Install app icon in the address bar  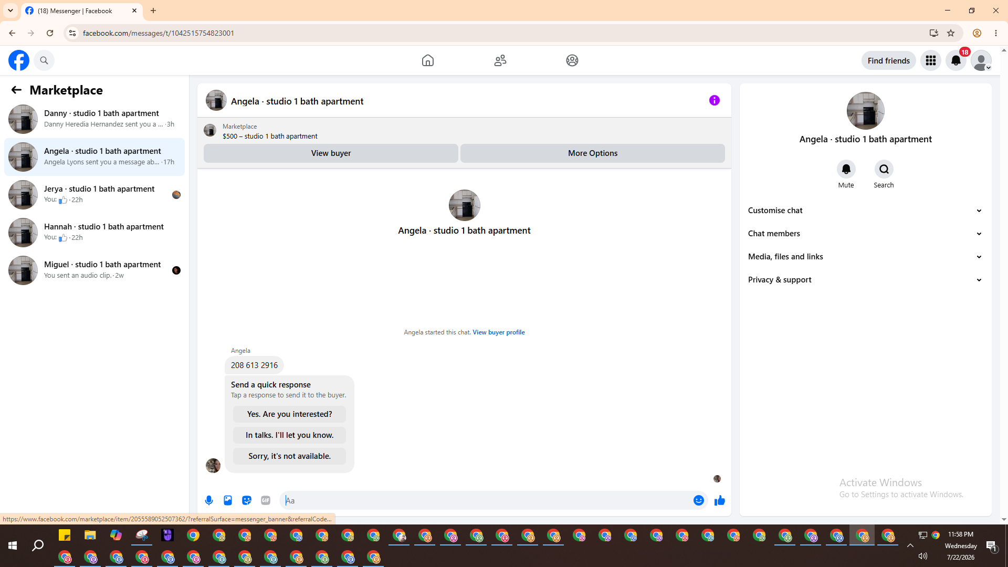[x=934, y=33]
